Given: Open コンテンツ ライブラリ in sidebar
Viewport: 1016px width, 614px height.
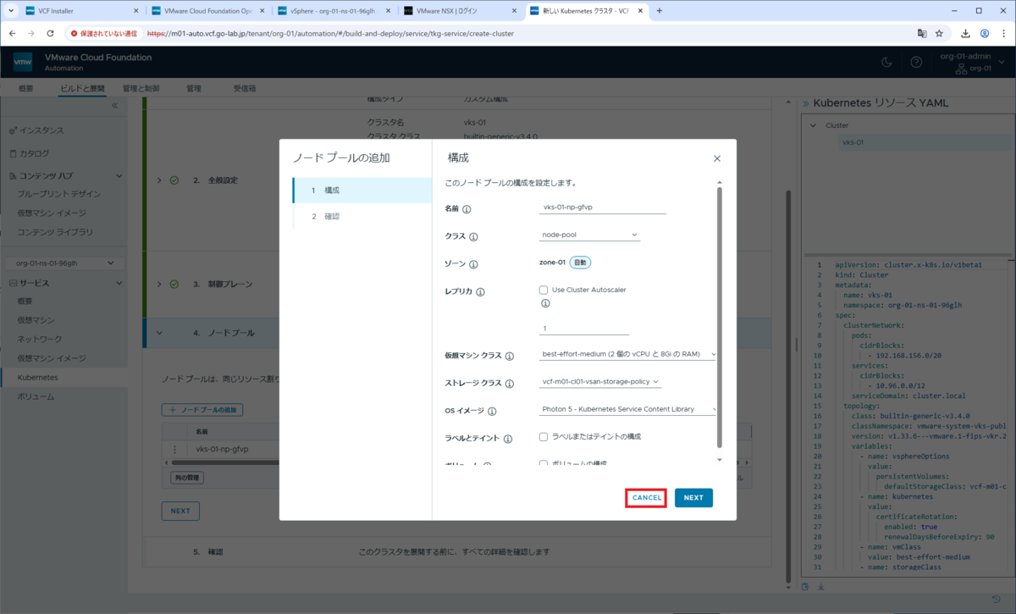Looking at the screenshot, I should [x=55, y=232].
